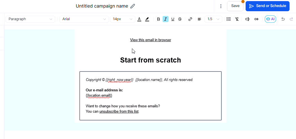296x139 pixels.
Task: Clear text formatting
Action: coord(237,19)
